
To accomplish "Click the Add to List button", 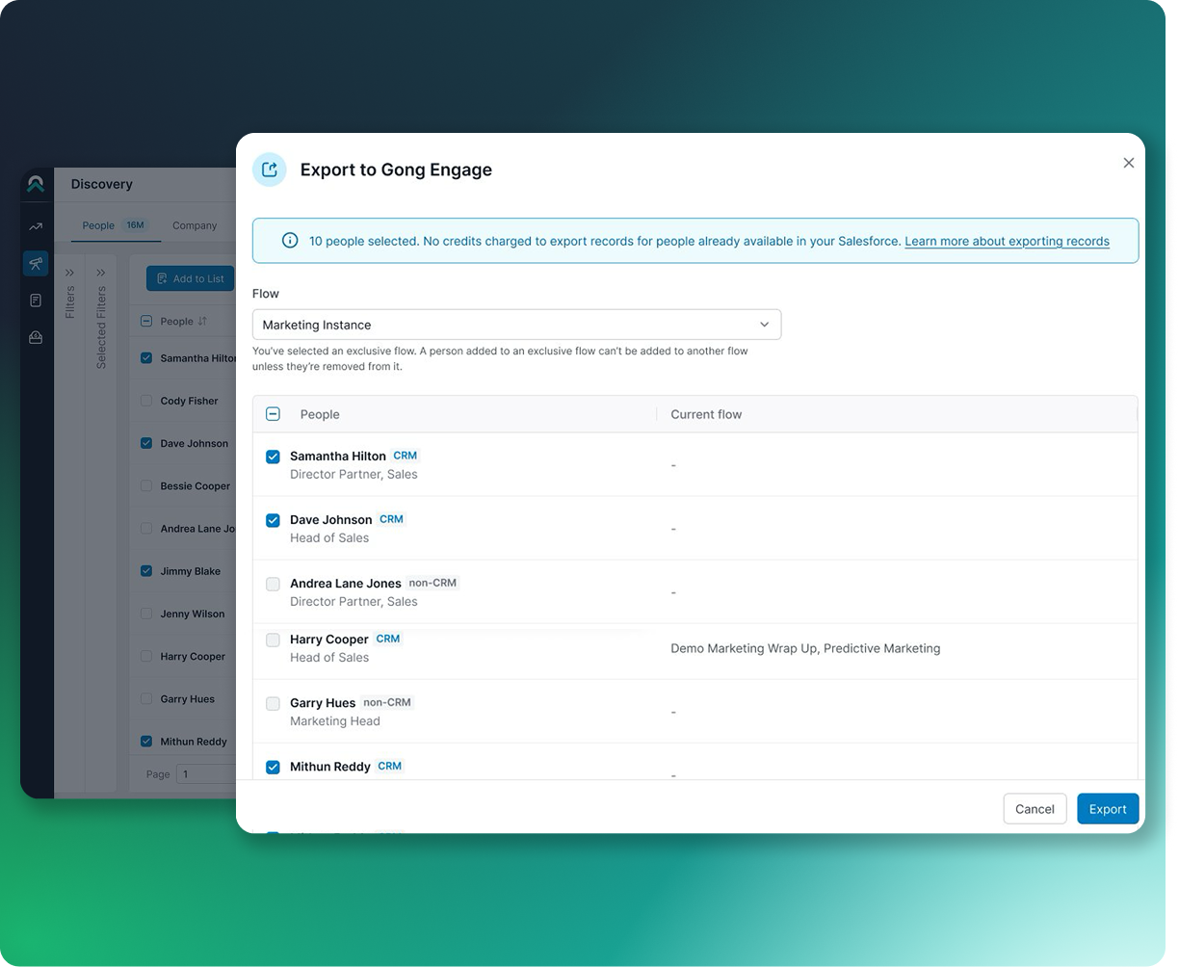I will (191, 278).
